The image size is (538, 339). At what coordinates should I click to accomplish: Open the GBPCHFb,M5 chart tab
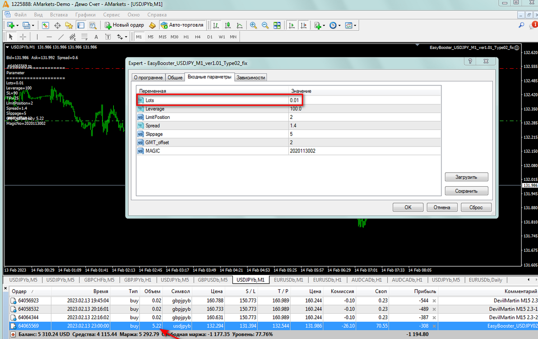tap(99, 280)
